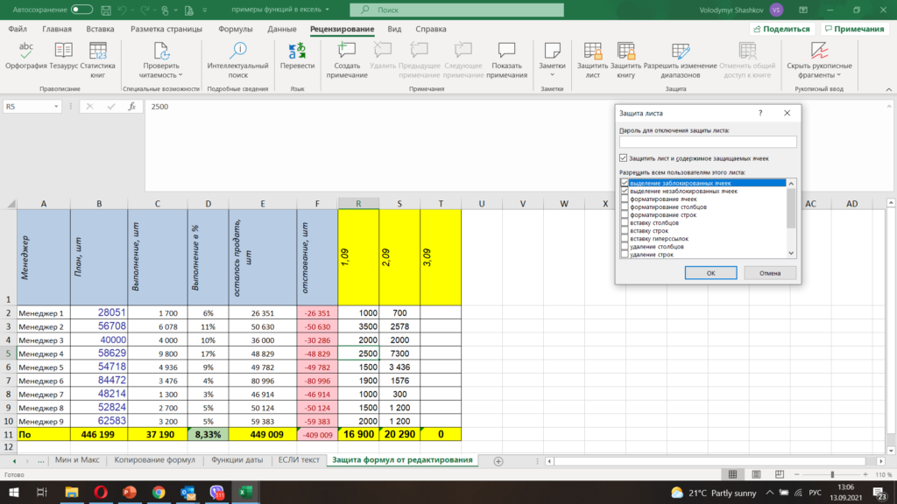
Task: Check вставку гиперссылок option
Action: click(625, 239)
